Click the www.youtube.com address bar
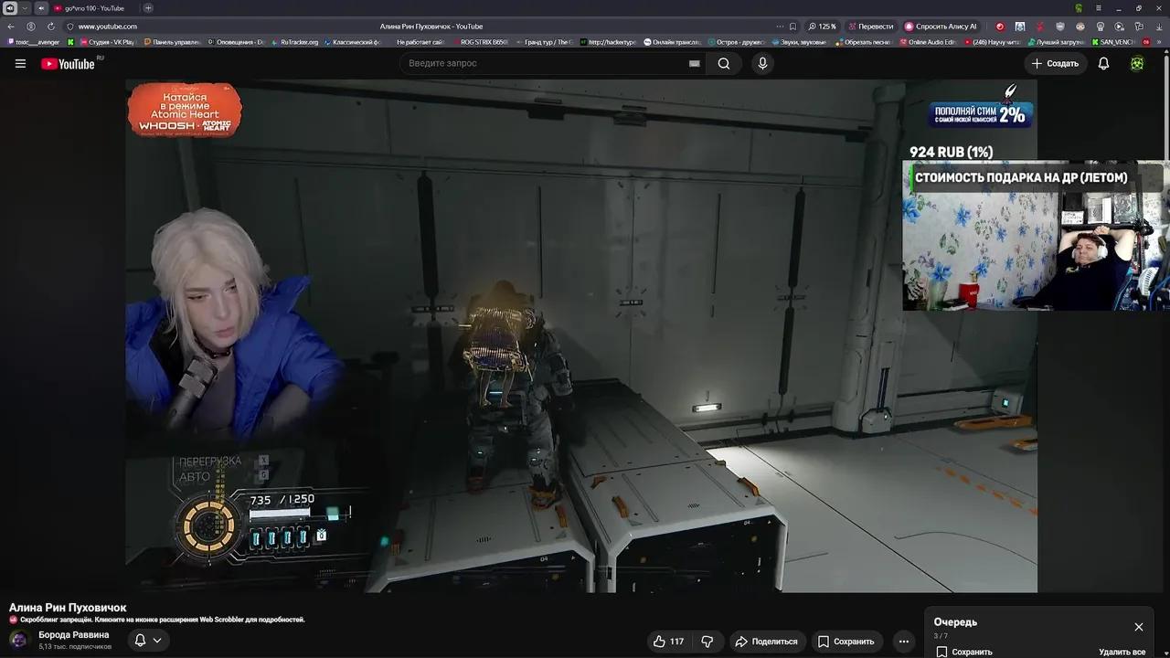 [x=108, y=27]
